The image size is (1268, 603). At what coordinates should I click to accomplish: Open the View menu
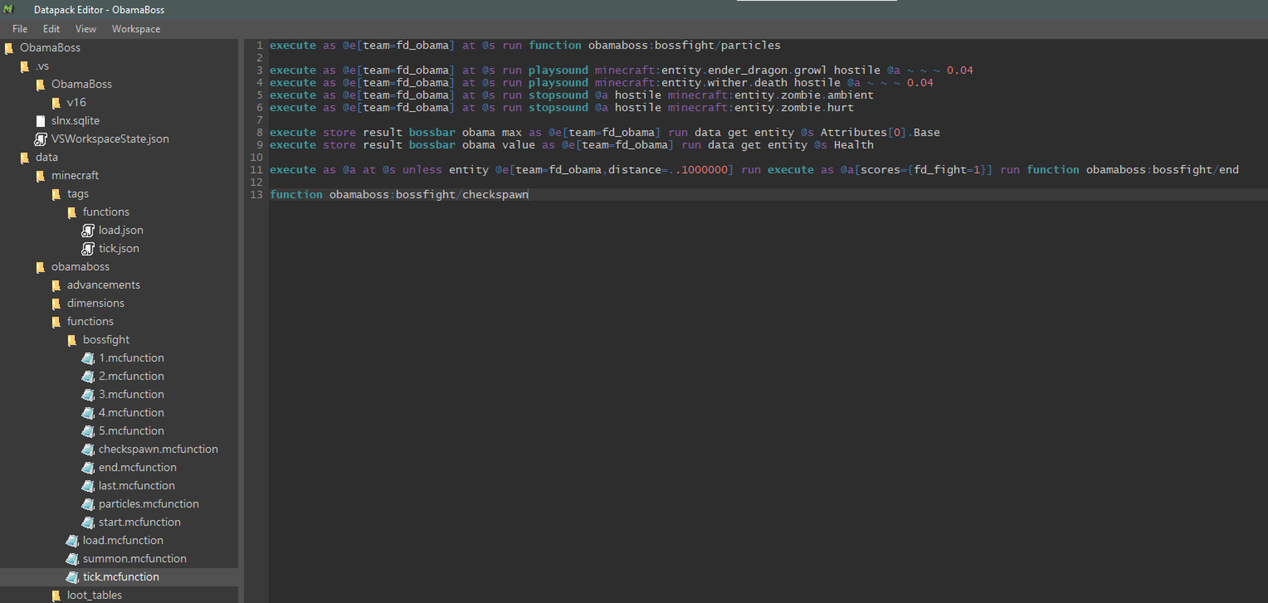click(85, 28)
